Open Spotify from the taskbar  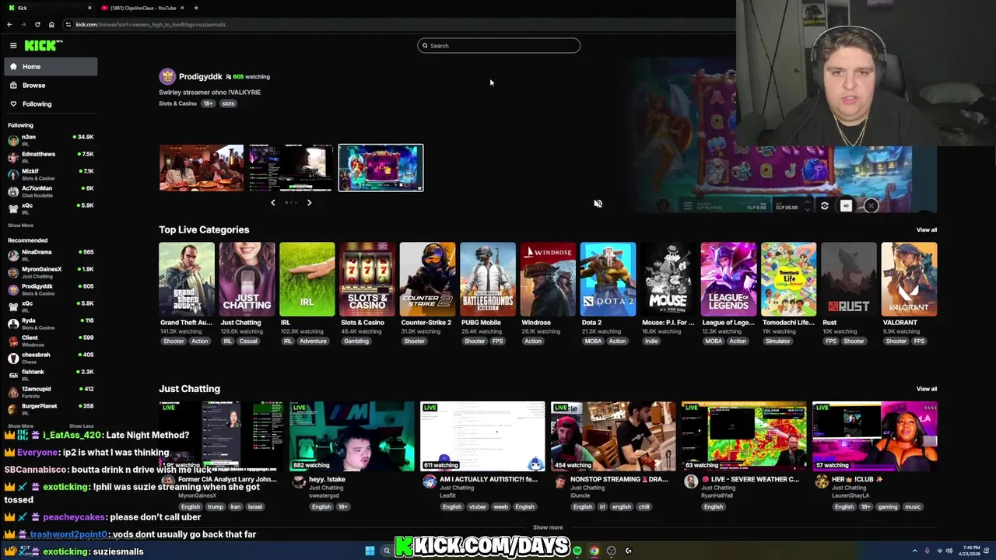[577, 551]
